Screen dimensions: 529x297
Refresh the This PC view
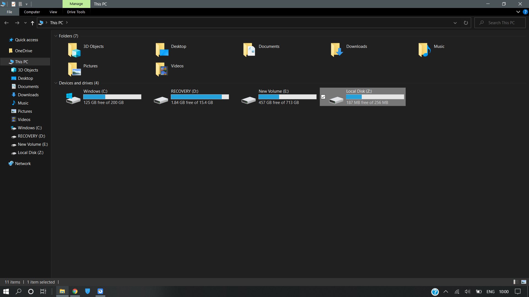[466, 23]
